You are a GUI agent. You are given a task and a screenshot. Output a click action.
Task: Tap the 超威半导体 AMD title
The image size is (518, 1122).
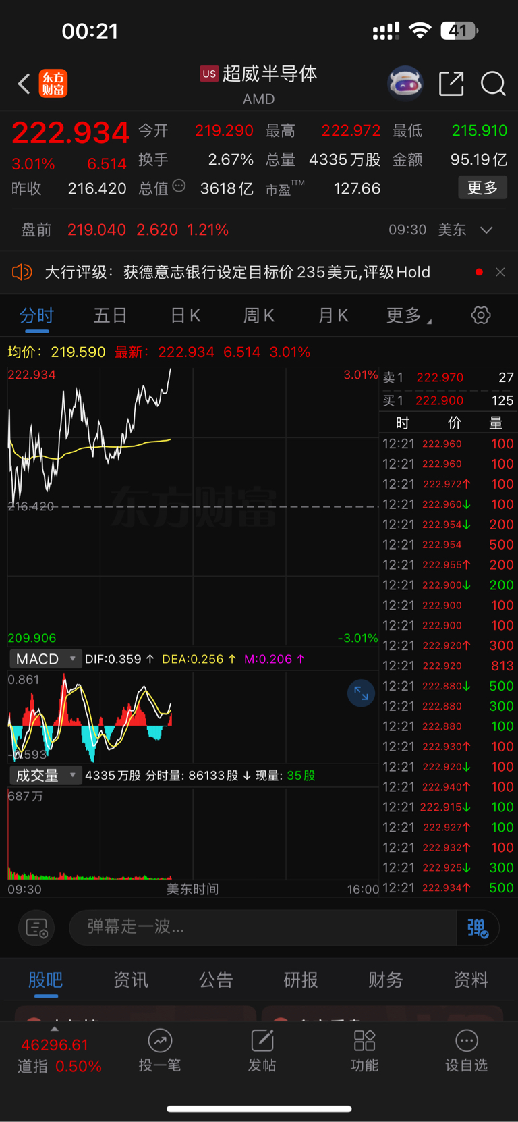click(260, 84)
